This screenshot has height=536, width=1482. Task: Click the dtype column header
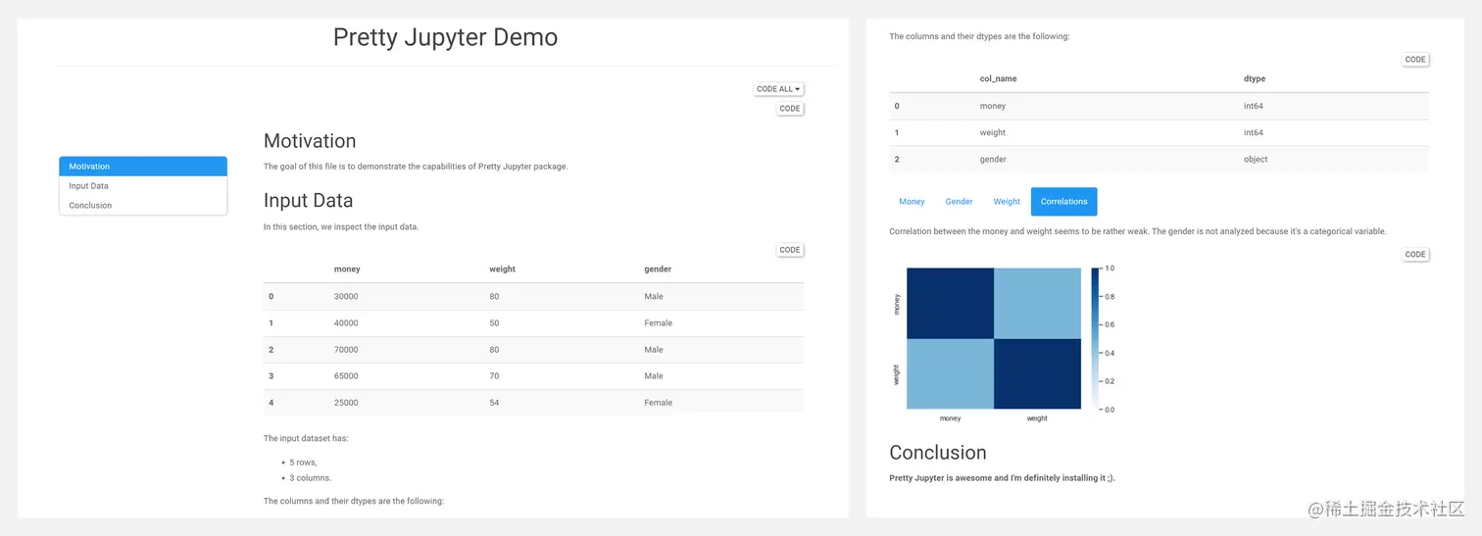coord(1255,79)
